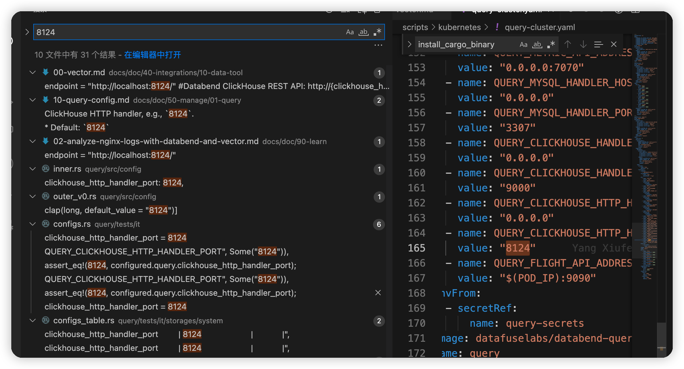
Task: Open inner.rs file result
Action: coord(67,169)
